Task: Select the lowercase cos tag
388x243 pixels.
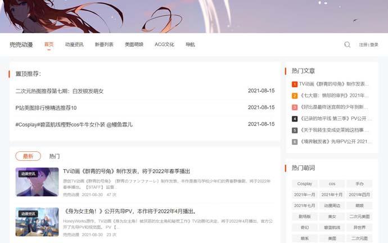Action: pos(332,184)
